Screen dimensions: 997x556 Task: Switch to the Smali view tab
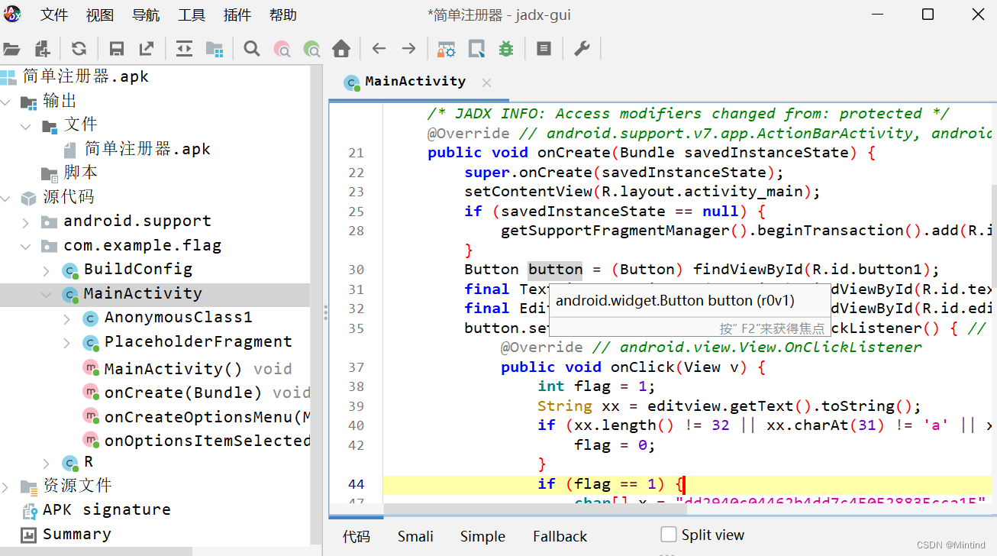pos(415,537)
